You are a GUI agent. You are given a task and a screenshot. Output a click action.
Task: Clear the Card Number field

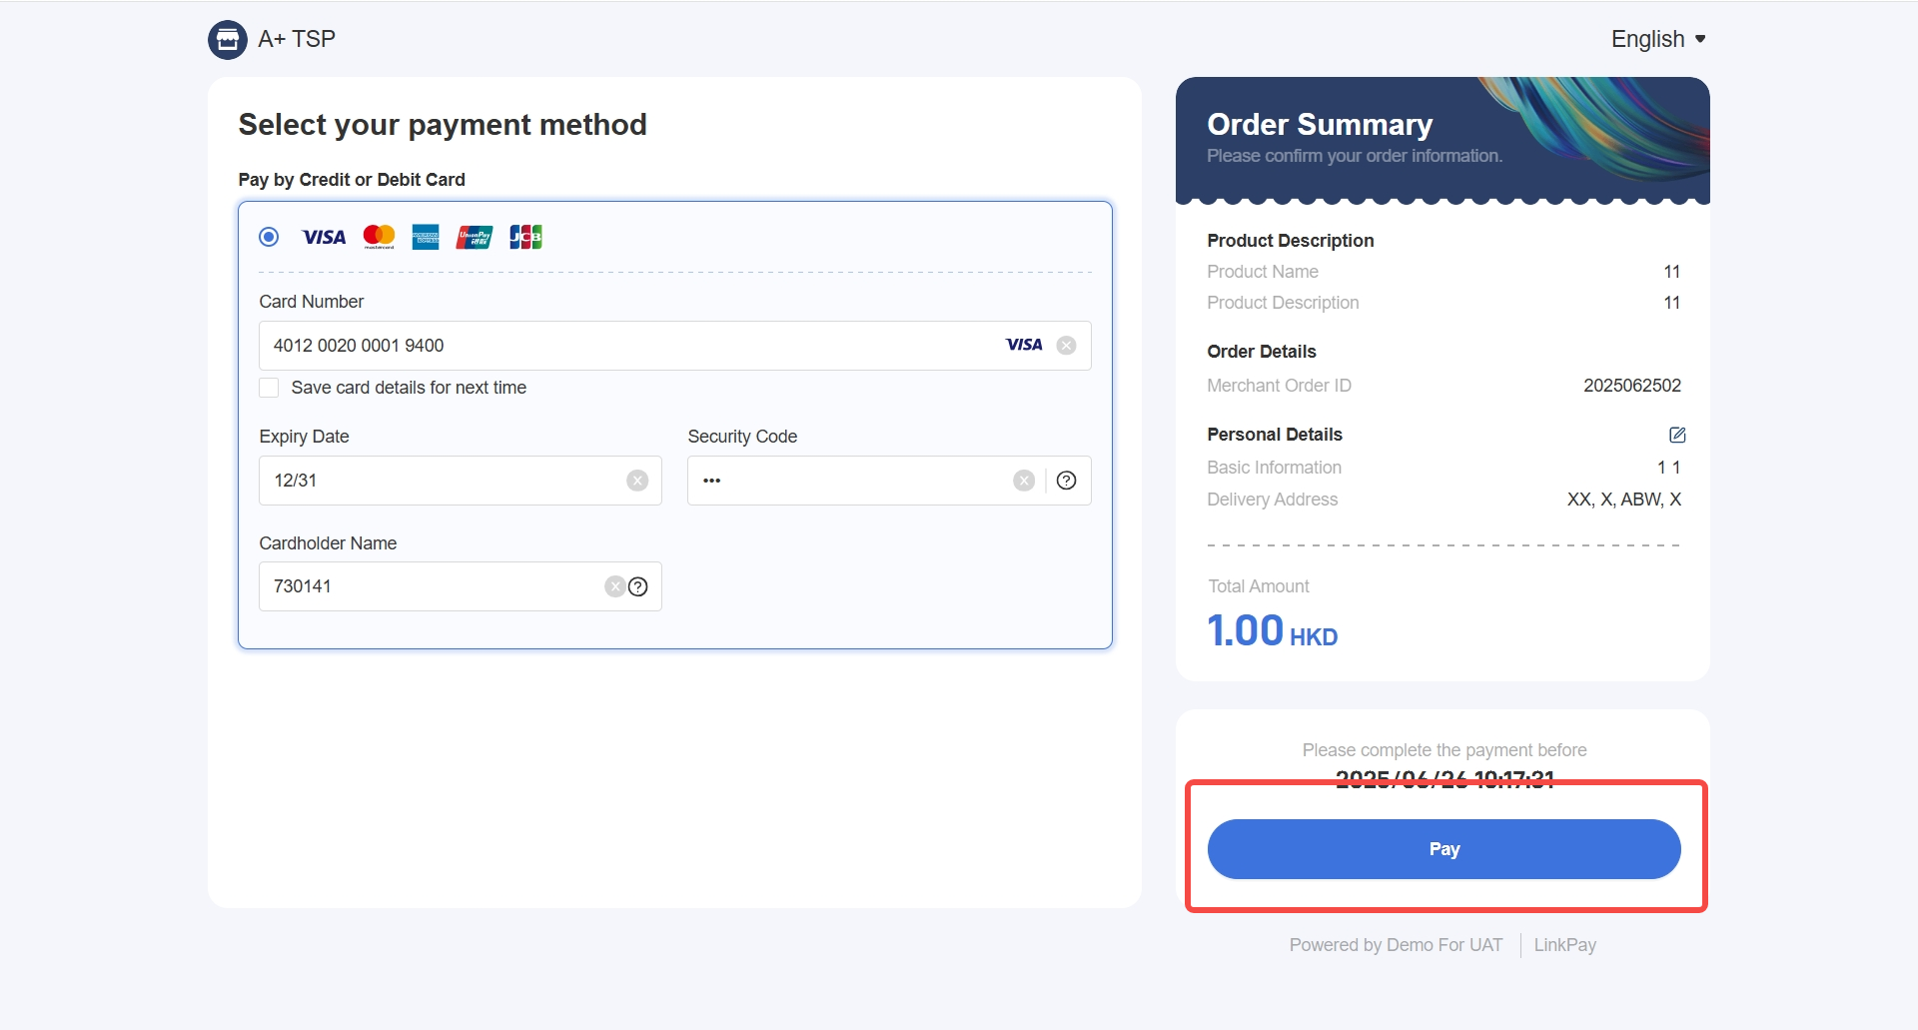coord(1066,346)
